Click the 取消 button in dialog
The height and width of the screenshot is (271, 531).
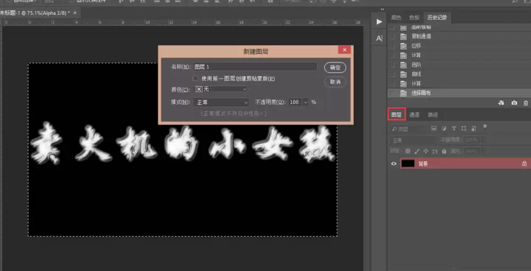coord(335,82)
